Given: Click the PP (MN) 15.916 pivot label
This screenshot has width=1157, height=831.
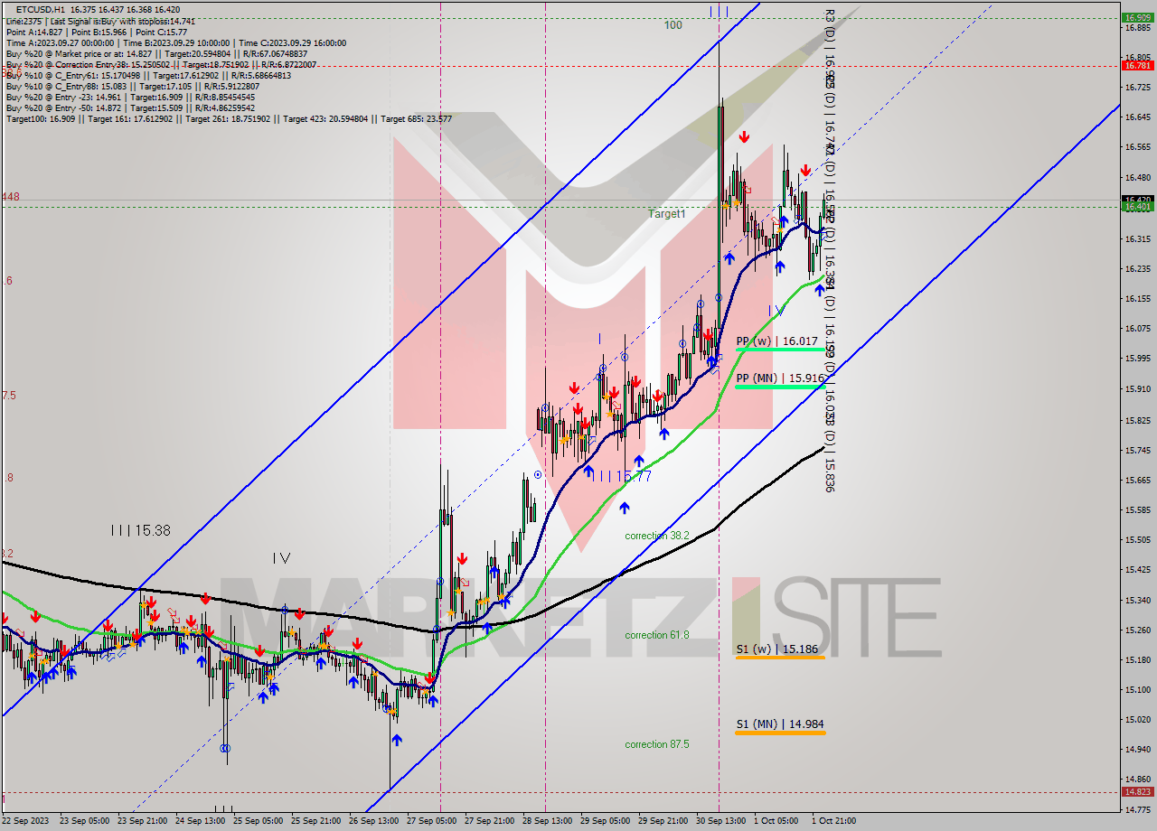Looking at the screenshot, I should 779,378.
